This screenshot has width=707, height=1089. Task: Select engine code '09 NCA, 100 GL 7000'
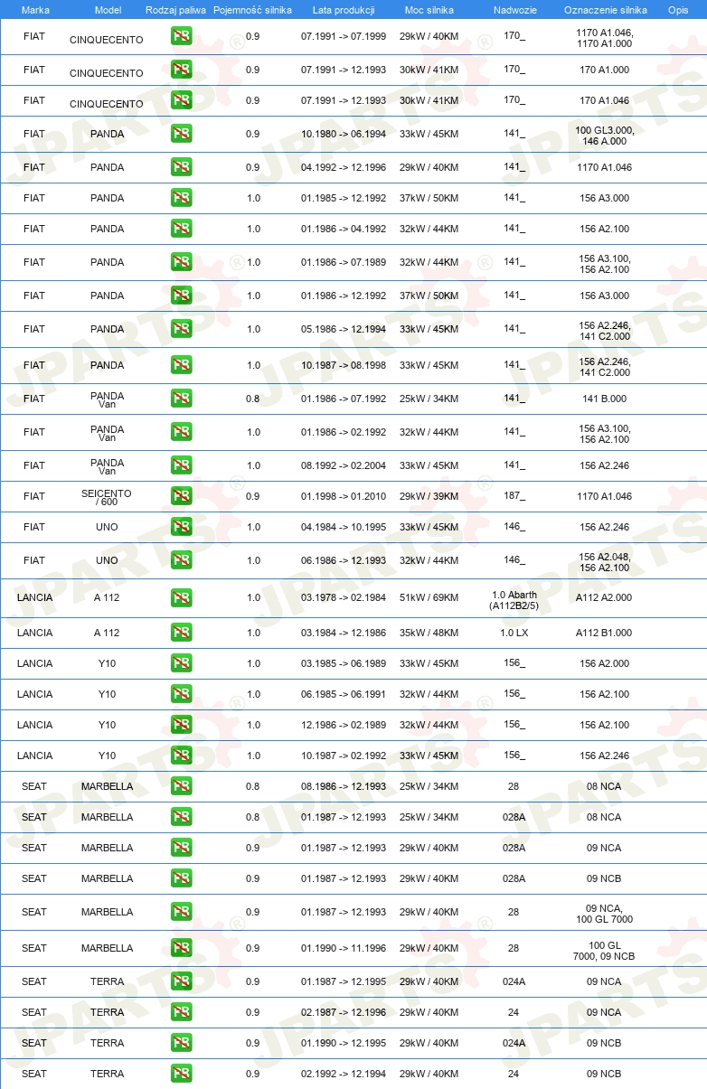pyautogui.click(x=604, y=914)
